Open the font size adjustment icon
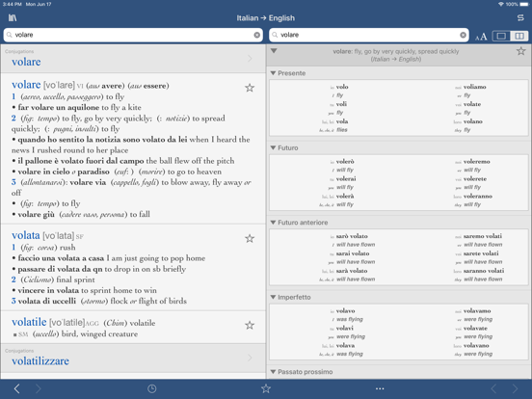The height and width of the screenshot is (399, 532). coord(481,36)
